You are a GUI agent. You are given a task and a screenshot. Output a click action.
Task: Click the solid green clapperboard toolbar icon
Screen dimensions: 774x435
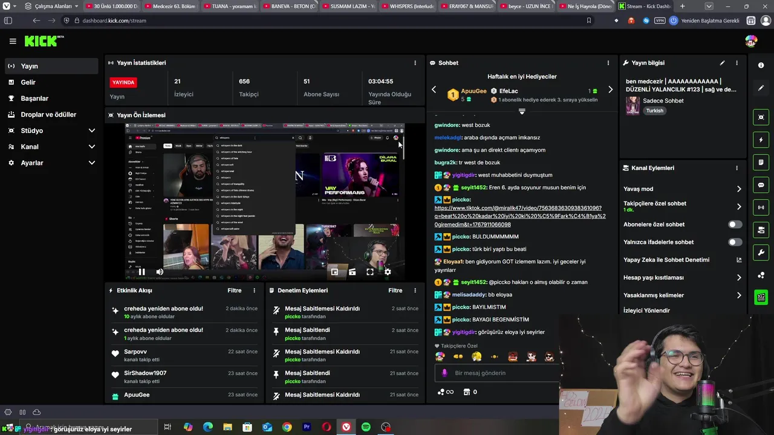[x=761, y=297]
